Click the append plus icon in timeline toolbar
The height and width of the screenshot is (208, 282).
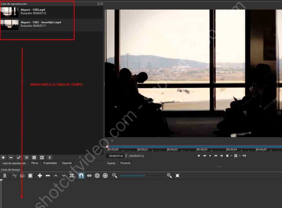click(x=40, y=175)
